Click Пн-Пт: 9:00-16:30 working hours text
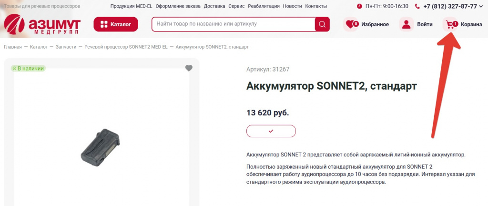488x206 pixels. 387,6
